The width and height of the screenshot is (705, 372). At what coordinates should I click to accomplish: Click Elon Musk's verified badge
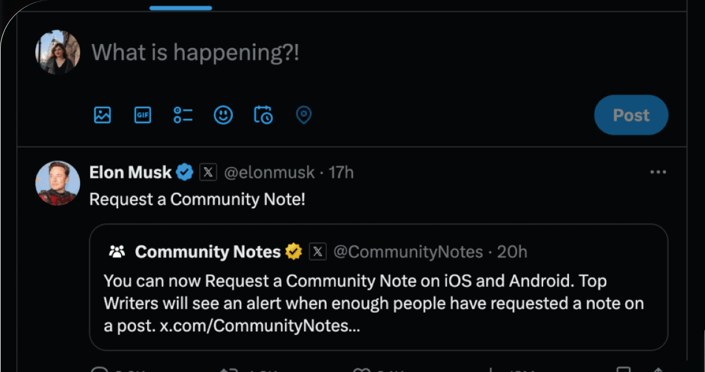click(x=185, y=171)
